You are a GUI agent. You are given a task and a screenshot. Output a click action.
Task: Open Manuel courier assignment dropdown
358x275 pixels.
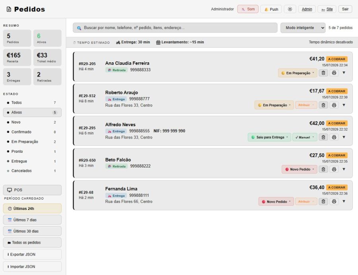click(x=305, y=137)
